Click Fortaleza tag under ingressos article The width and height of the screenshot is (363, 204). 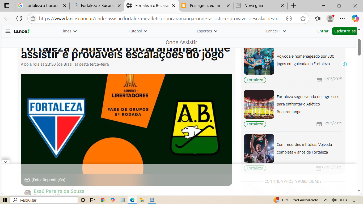click(x=255, y=124)
